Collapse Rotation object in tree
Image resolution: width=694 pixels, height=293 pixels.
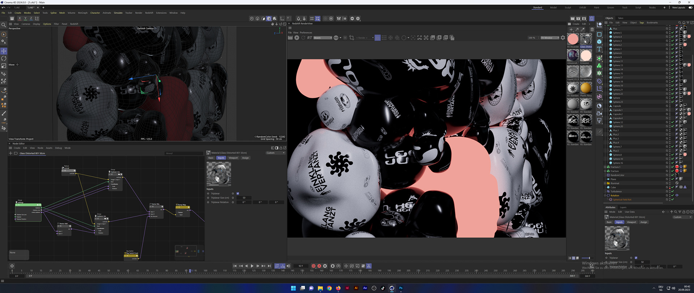click(x=605, y=196)
